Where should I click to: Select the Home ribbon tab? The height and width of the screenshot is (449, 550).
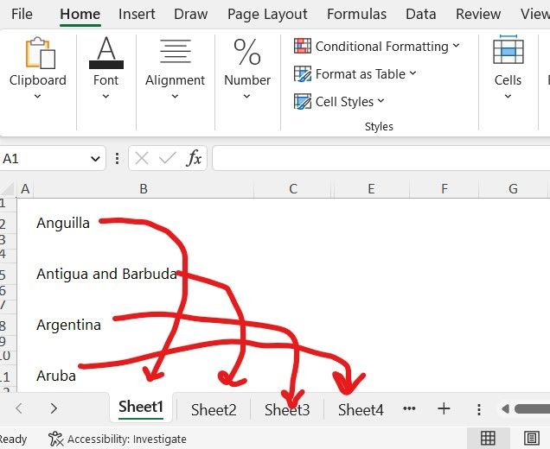(x=80, y=15)
